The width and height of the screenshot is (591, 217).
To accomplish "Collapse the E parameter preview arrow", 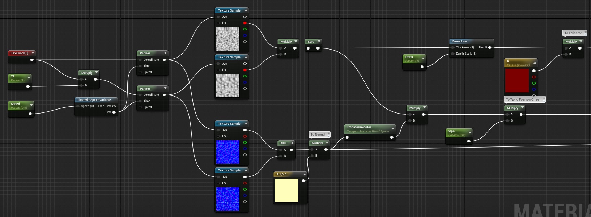I will coord(535,63).
